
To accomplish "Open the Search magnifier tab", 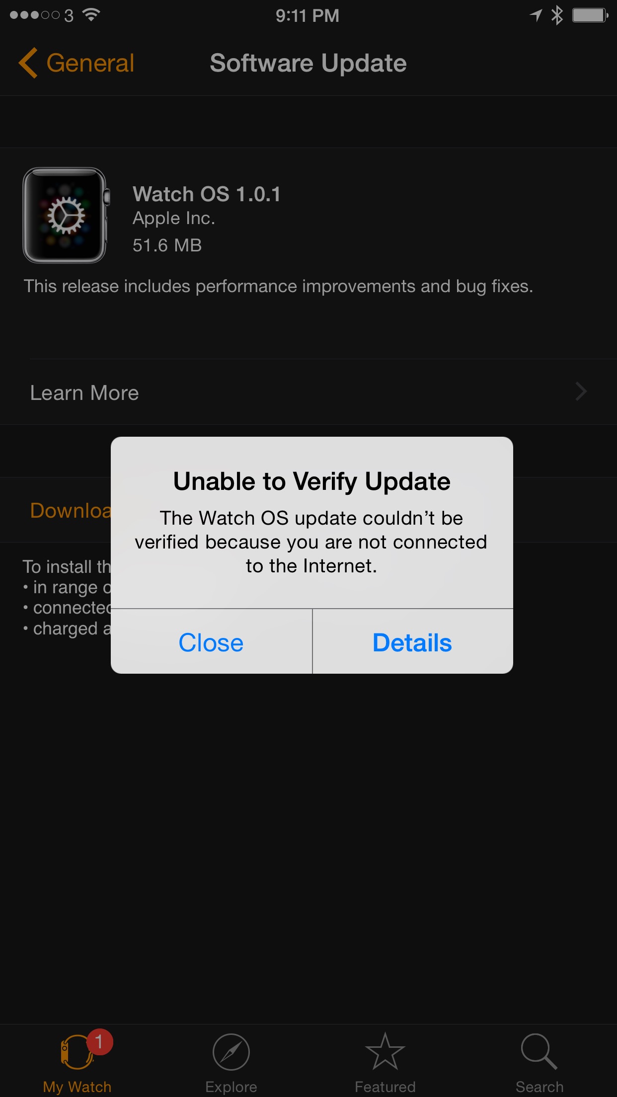I will [539, 1051].
